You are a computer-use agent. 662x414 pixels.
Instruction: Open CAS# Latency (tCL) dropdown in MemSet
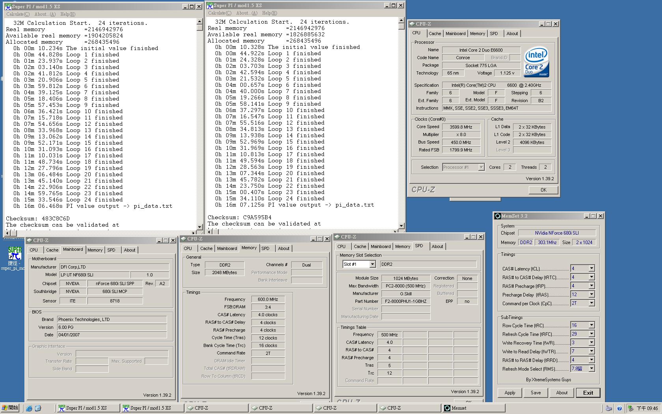(591, 269)
